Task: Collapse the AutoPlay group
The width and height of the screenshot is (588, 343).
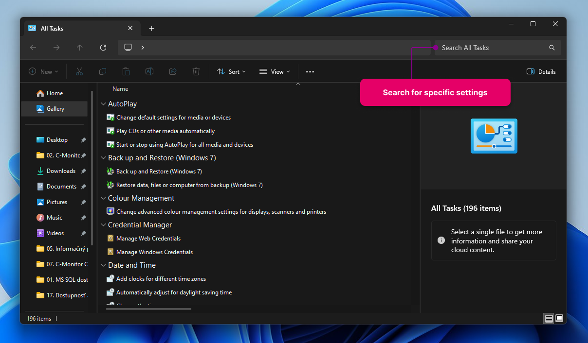Action: (x=103, y=104)
